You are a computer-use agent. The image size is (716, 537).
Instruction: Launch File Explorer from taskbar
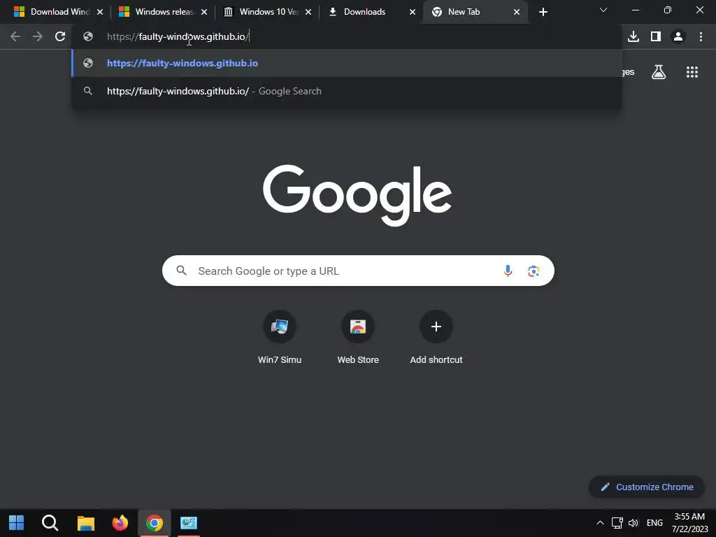[85, 523]
